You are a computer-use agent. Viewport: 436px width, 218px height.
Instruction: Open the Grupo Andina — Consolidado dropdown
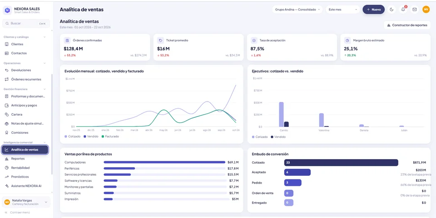(297, 10)
